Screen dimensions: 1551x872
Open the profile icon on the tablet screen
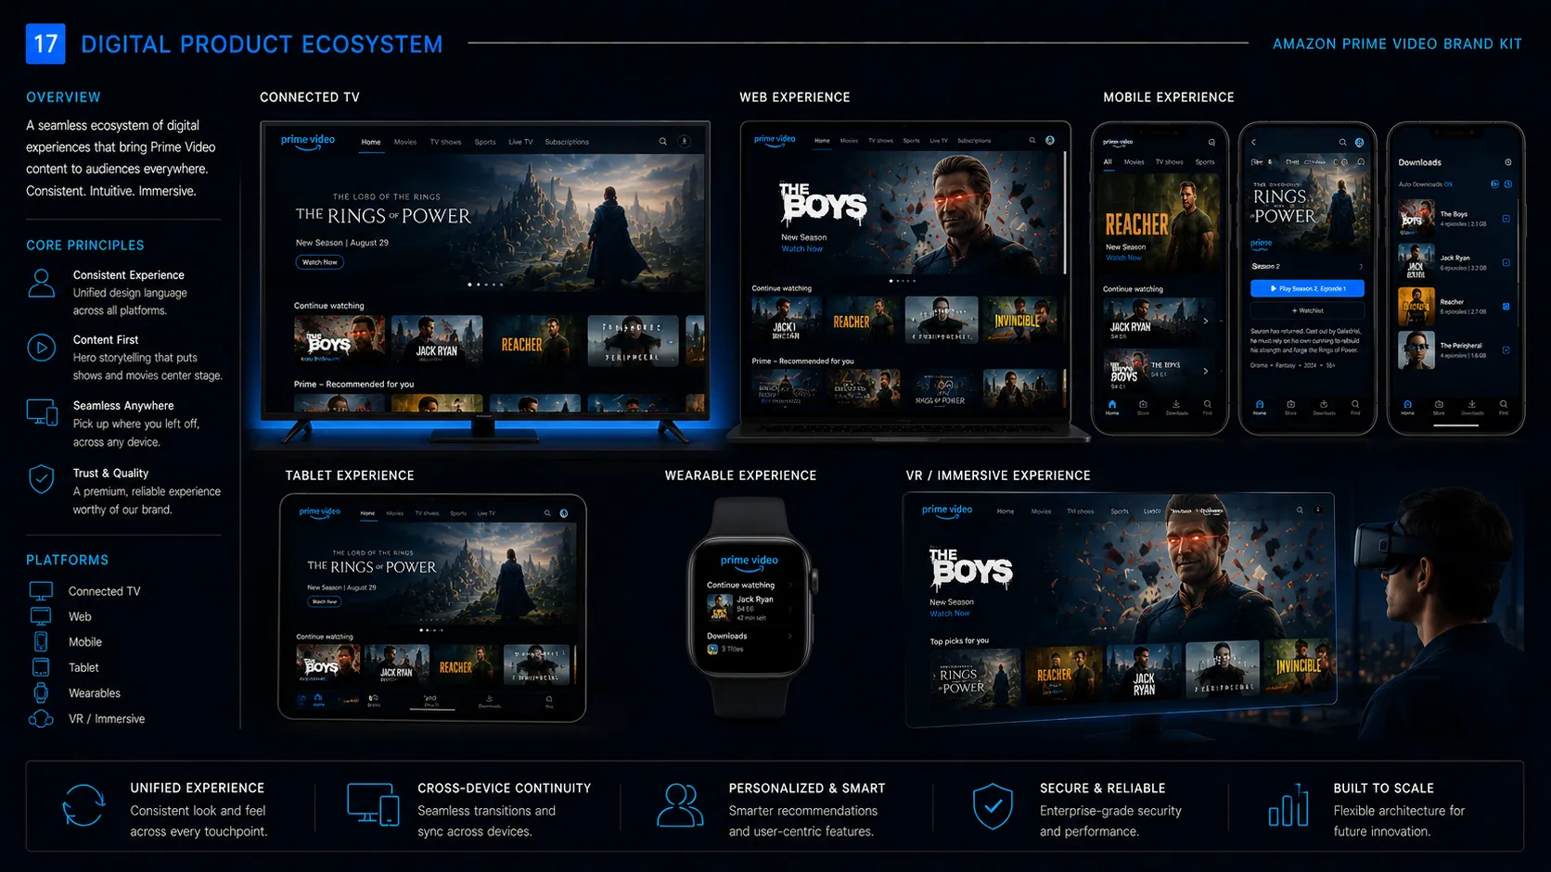click(564, 513)
